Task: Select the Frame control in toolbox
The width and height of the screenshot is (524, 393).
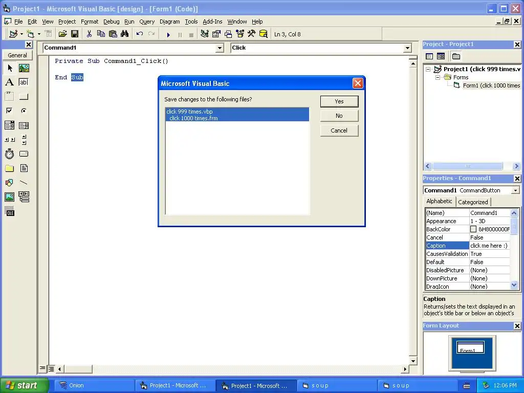Action: [x=10, y=96]
